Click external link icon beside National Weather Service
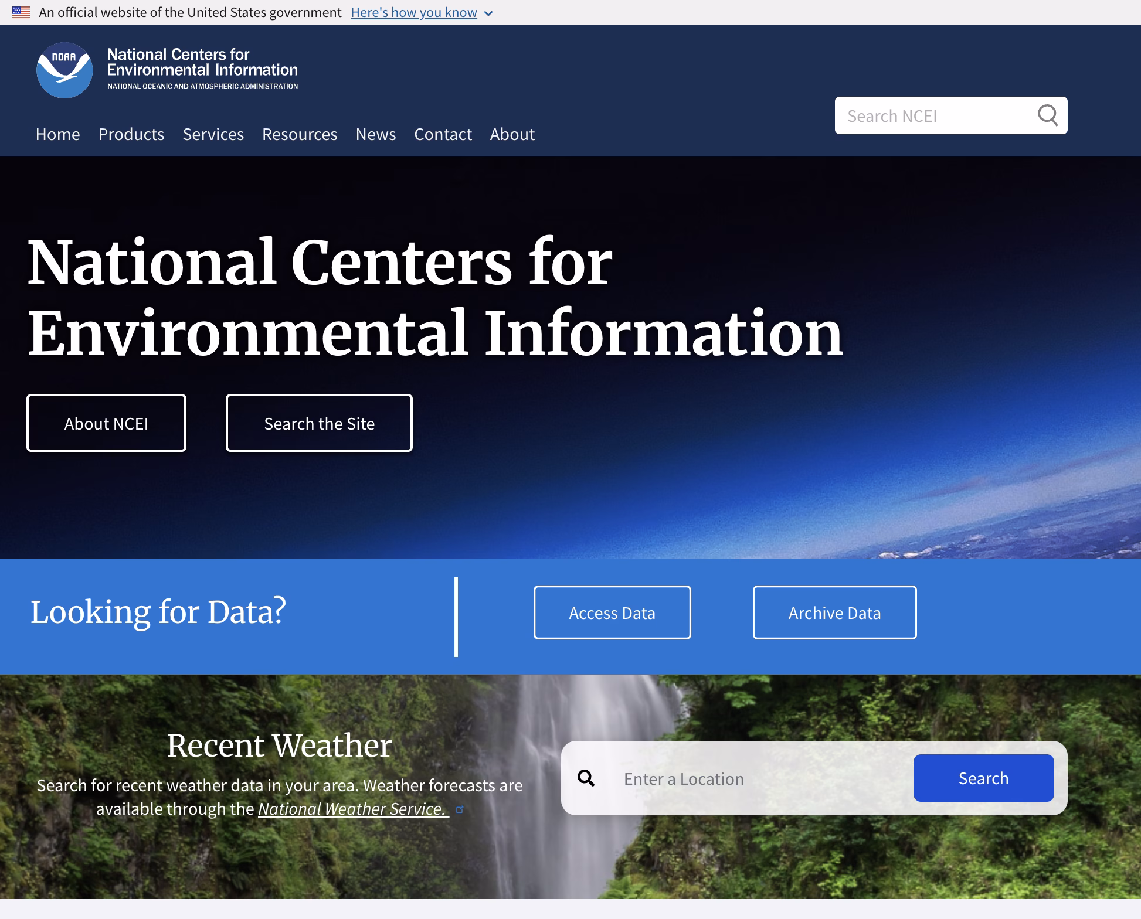 click(x=460, y=809)
